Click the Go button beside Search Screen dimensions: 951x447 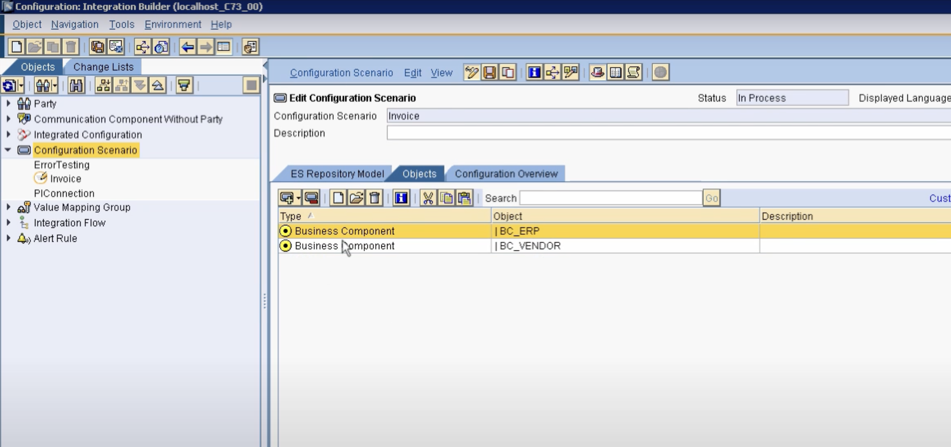[711, 198]
